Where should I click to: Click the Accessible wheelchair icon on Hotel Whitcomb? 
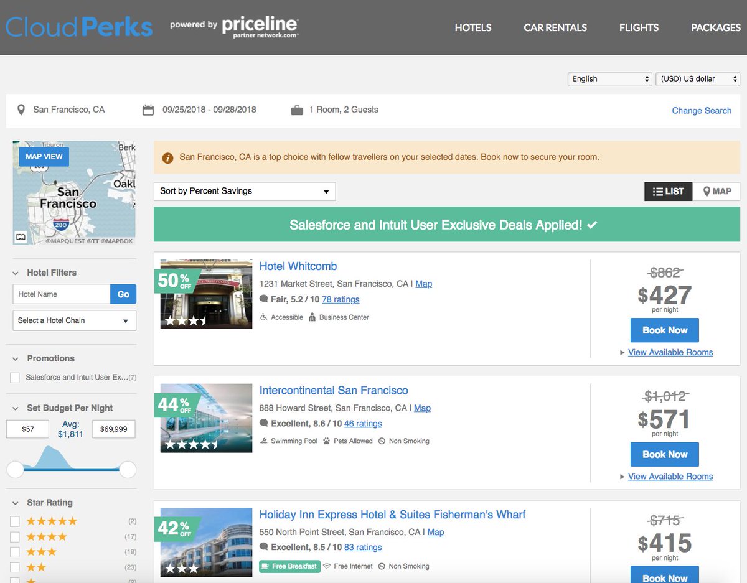pyautogui.click(x=264, y=317)
